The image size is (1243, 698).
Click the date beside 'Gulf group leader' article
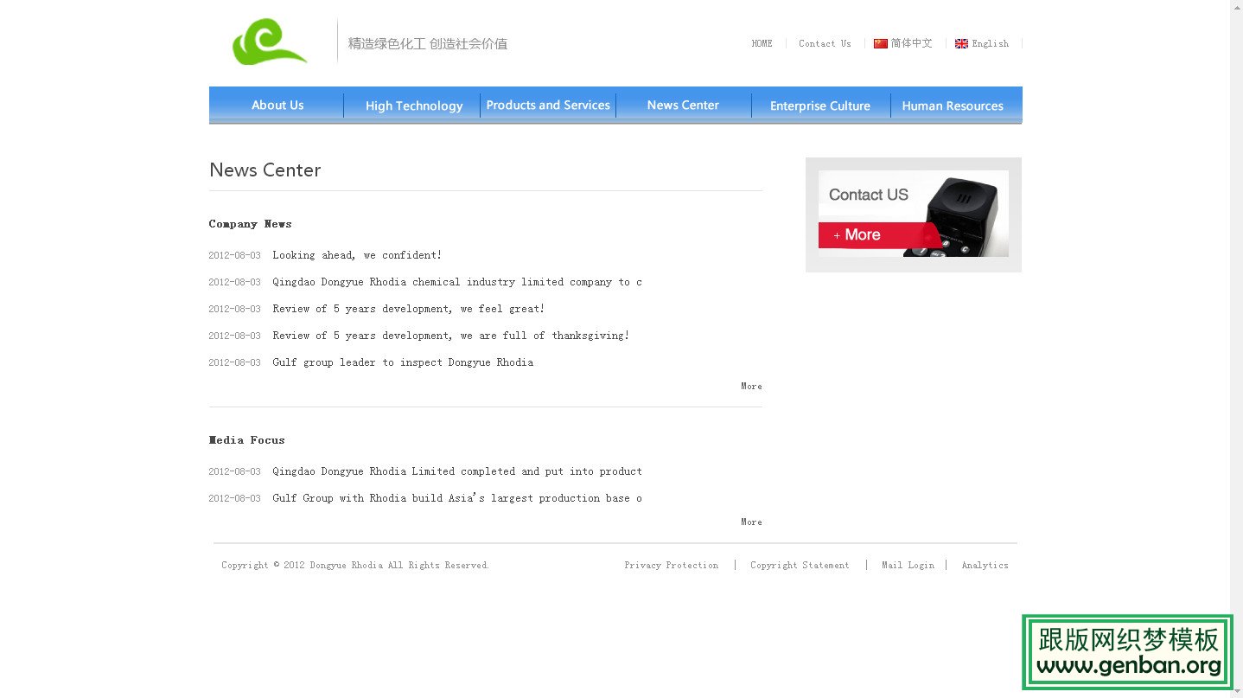[234, 362]
